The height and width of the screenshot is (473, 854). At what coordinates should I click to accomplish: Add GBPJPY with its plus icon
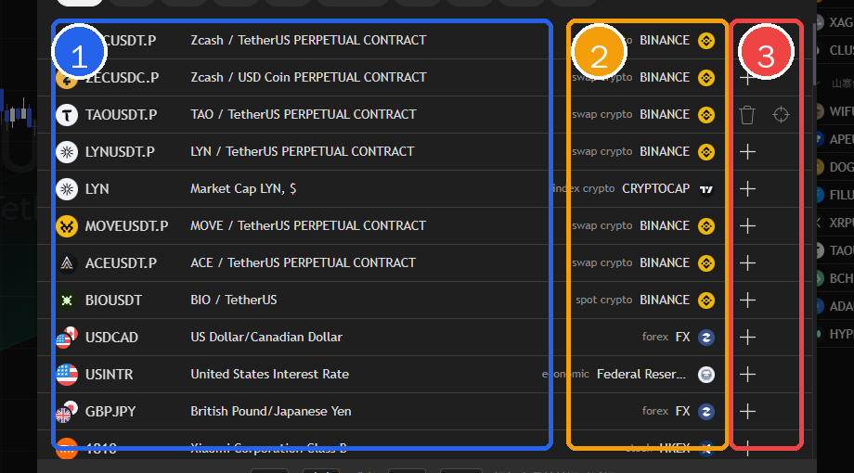point(748,412)
